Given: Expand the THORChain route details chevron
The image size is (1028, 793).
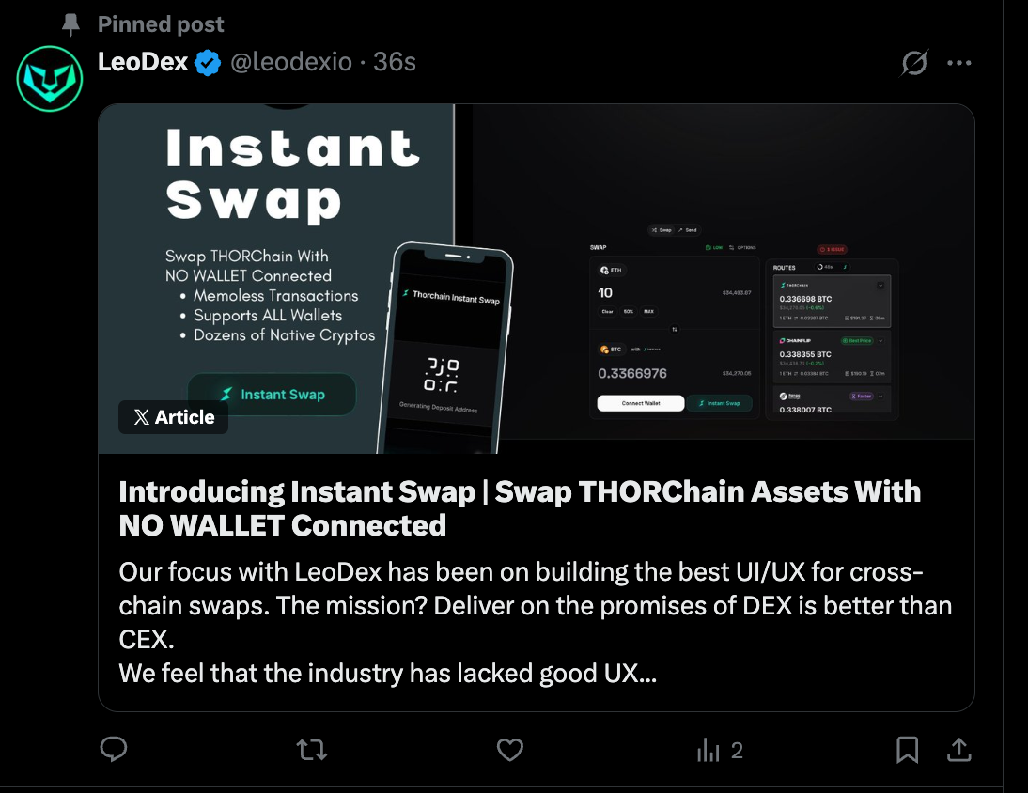Looking at the screenshot, I should [x=880, y=286].
